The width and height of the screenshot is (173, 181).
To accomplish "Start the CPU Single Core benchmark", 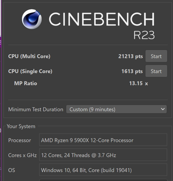I will [x=156, y=71].
